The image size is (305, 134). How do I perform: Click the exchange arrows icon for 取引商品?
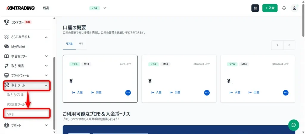7,66
